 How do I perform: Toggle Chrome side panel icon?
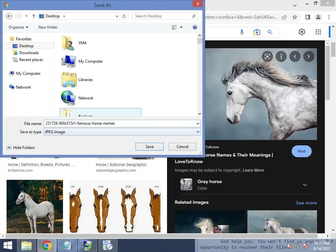(308, 17)
